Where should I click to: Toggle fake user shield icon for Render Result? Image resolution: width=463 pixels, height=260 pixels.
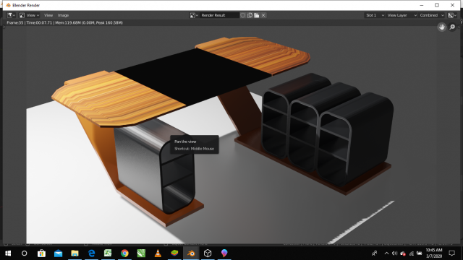point(243,15)
